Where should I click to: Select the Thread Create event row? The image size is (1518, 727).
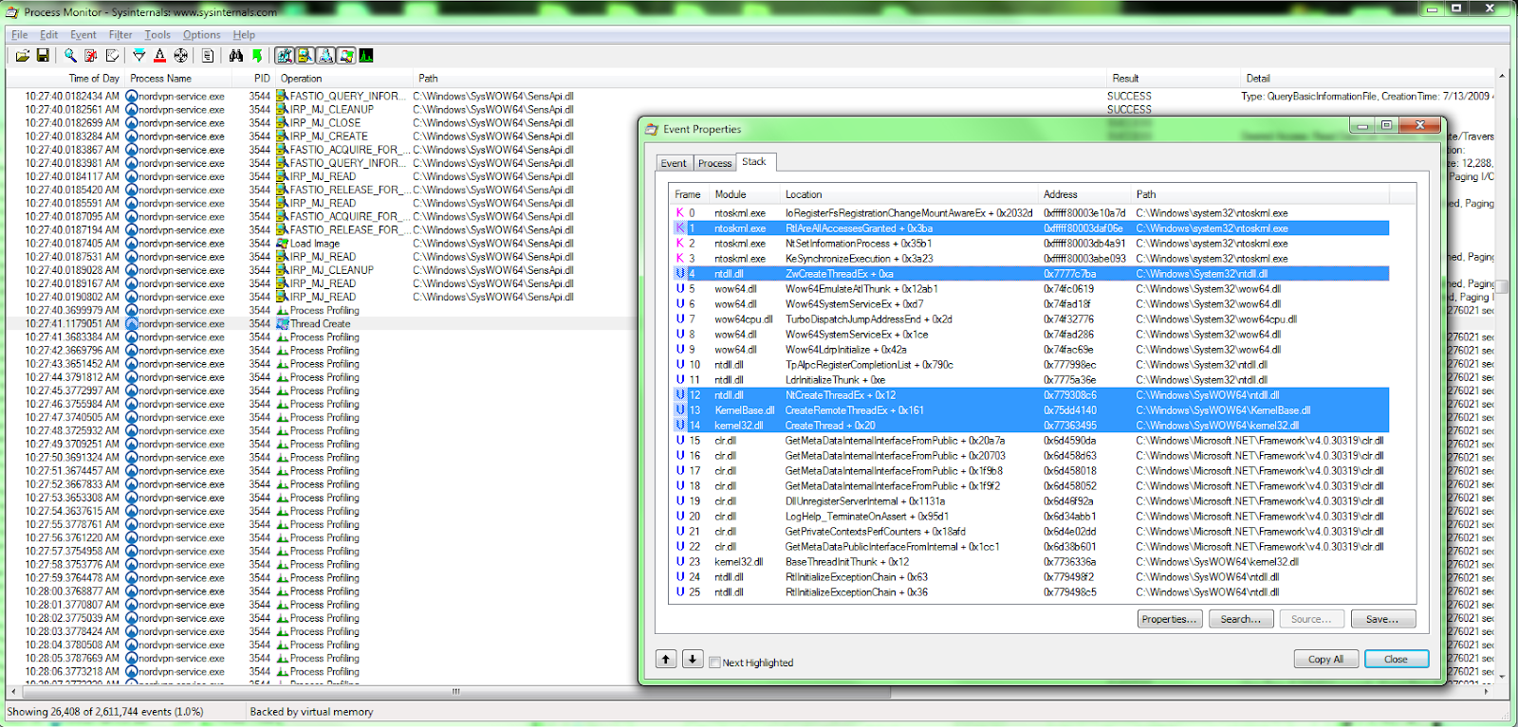(323, 323)
